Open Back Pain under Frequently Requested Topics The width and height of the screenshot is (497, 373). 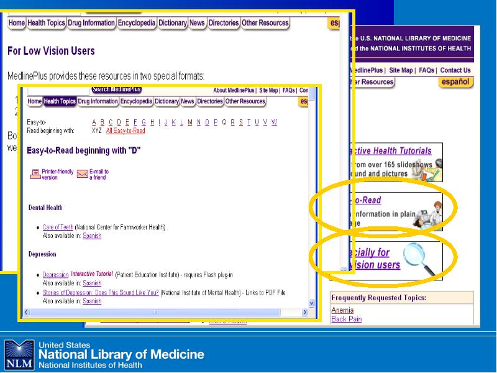[x=347, y=319]
